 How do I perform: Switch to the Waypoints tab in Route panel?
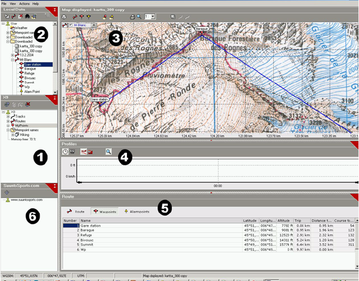[x=105, y=212]
